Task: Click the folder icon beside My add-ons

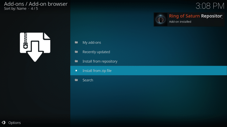Action: [x=76, y=42]
